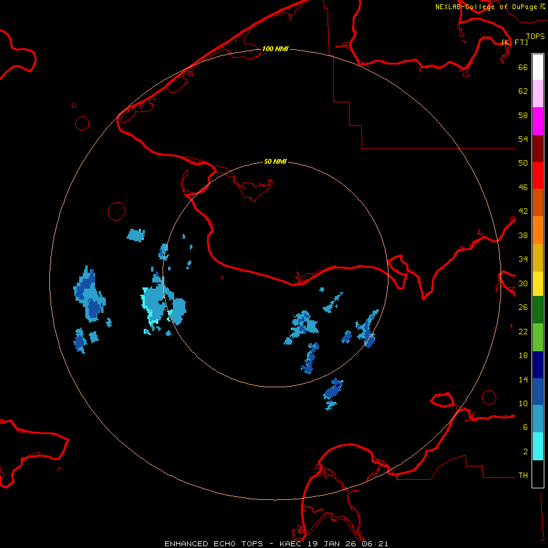The width and height of the screenshot is (548, 548).
Task: Pick the dark red (maroon) legend swatch
Action: pos(538,148)
